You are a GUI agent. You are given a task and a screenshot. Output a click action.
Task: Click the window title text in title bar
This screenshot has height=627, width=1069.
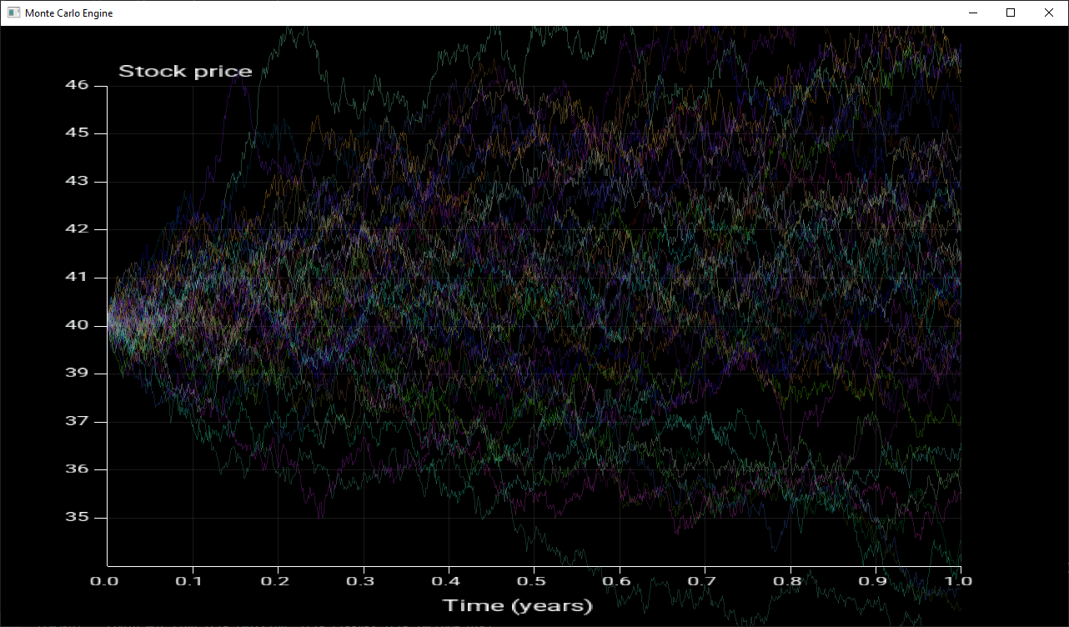point(68,13)
